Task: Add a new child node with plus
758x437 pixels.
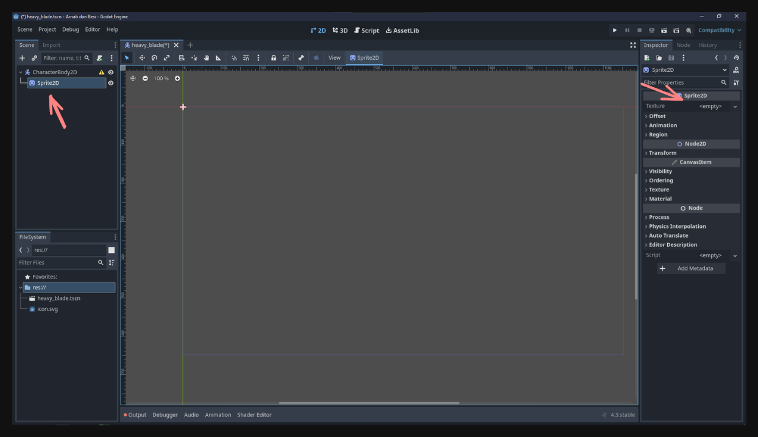Action: click(x=22, y=58)
